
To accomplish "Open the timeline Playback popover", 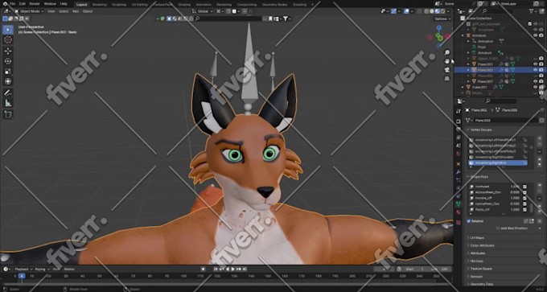I will pos(23,269).
